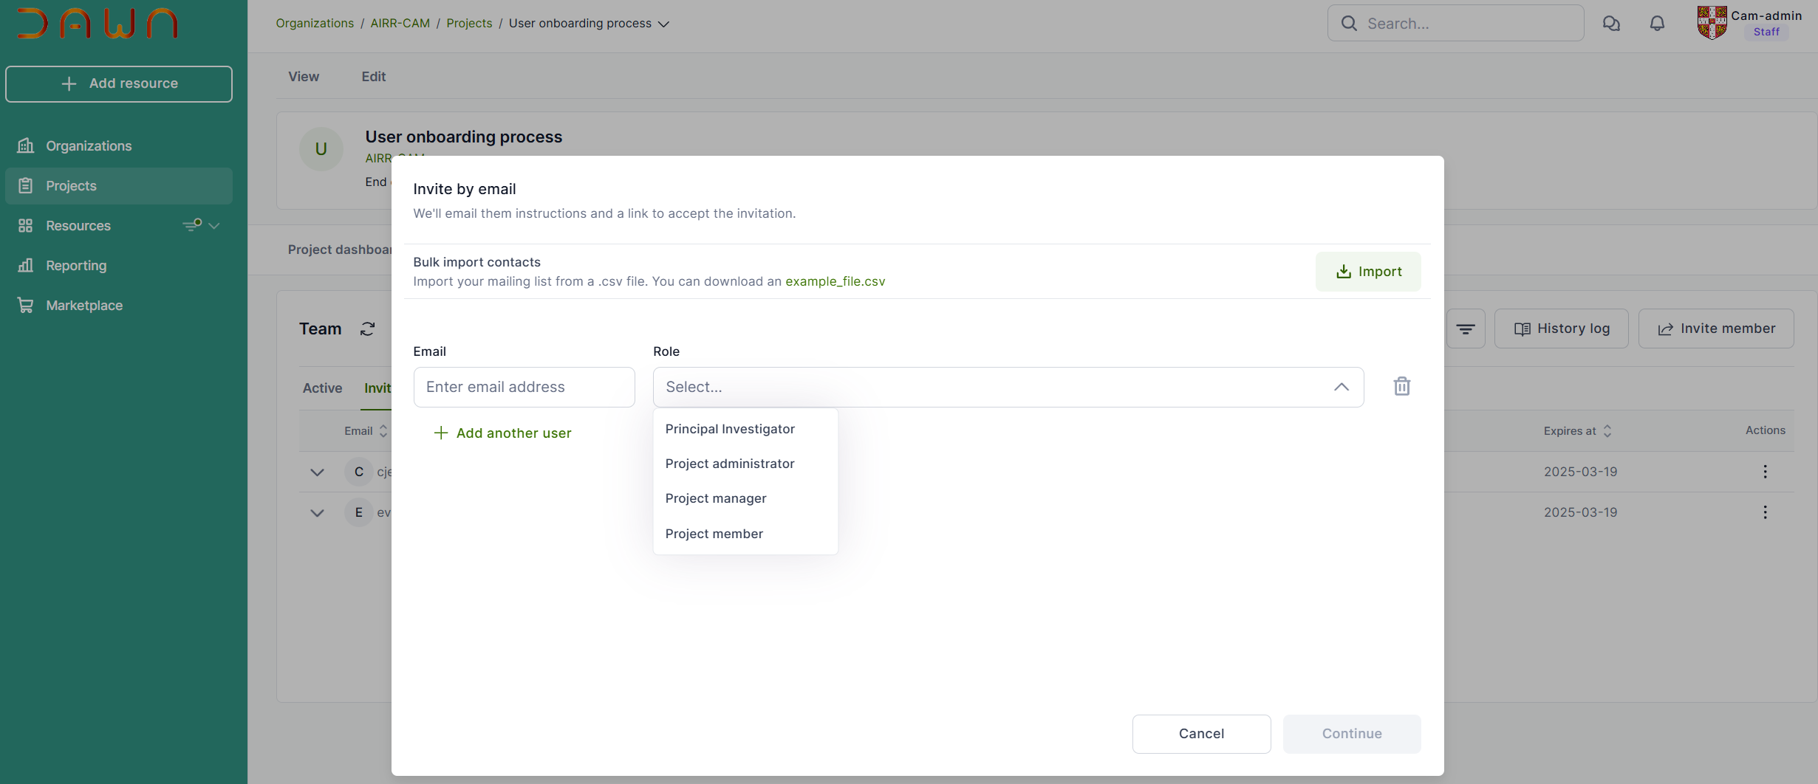
Task: Open Reporting in the sidebar
Action: [x=76, y=266]
